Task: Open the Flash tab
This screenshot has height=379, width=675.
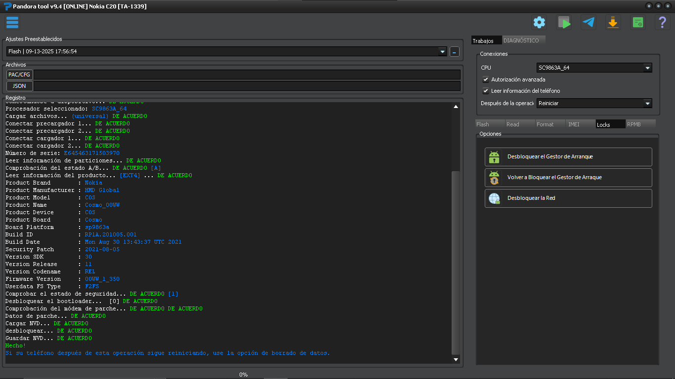Action: click(x=490, y=124)
